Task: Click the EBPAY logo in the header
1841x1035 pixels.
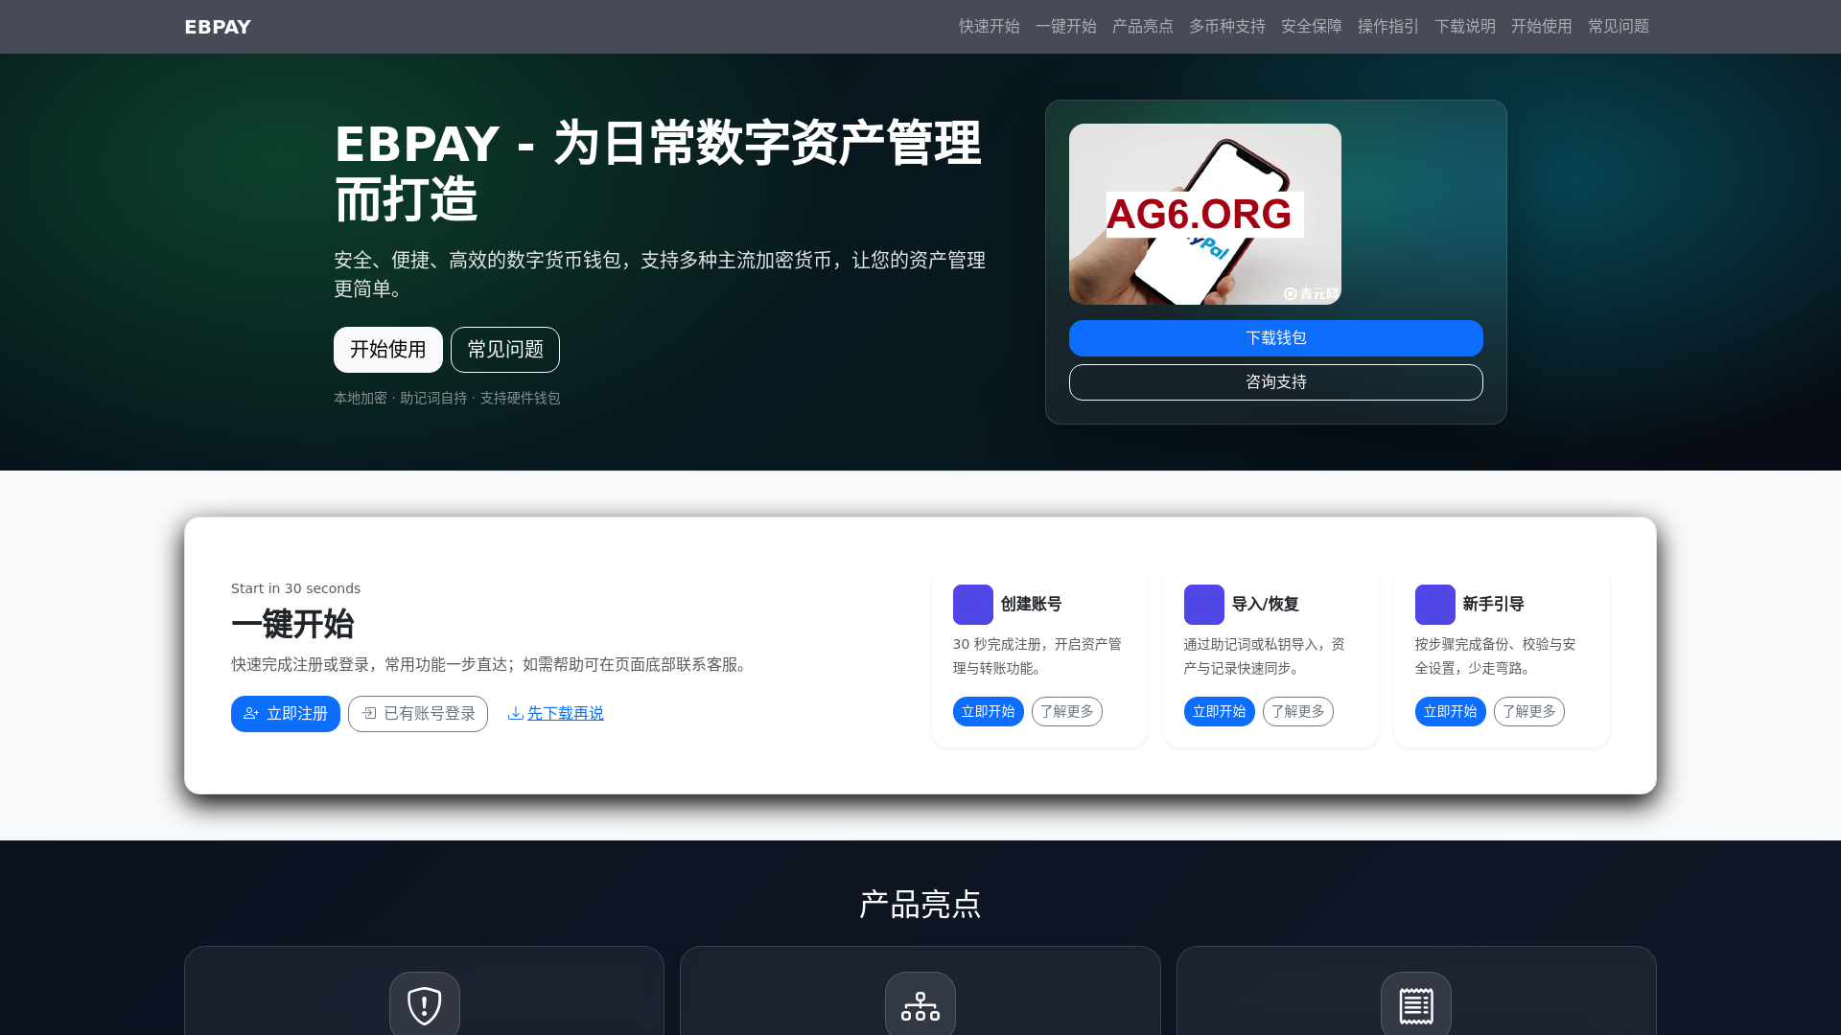Action: click(218, 27)
